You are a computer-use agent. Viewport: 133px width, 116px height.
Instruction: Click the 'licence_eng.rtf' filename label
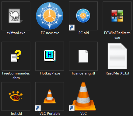click(83, 73)
